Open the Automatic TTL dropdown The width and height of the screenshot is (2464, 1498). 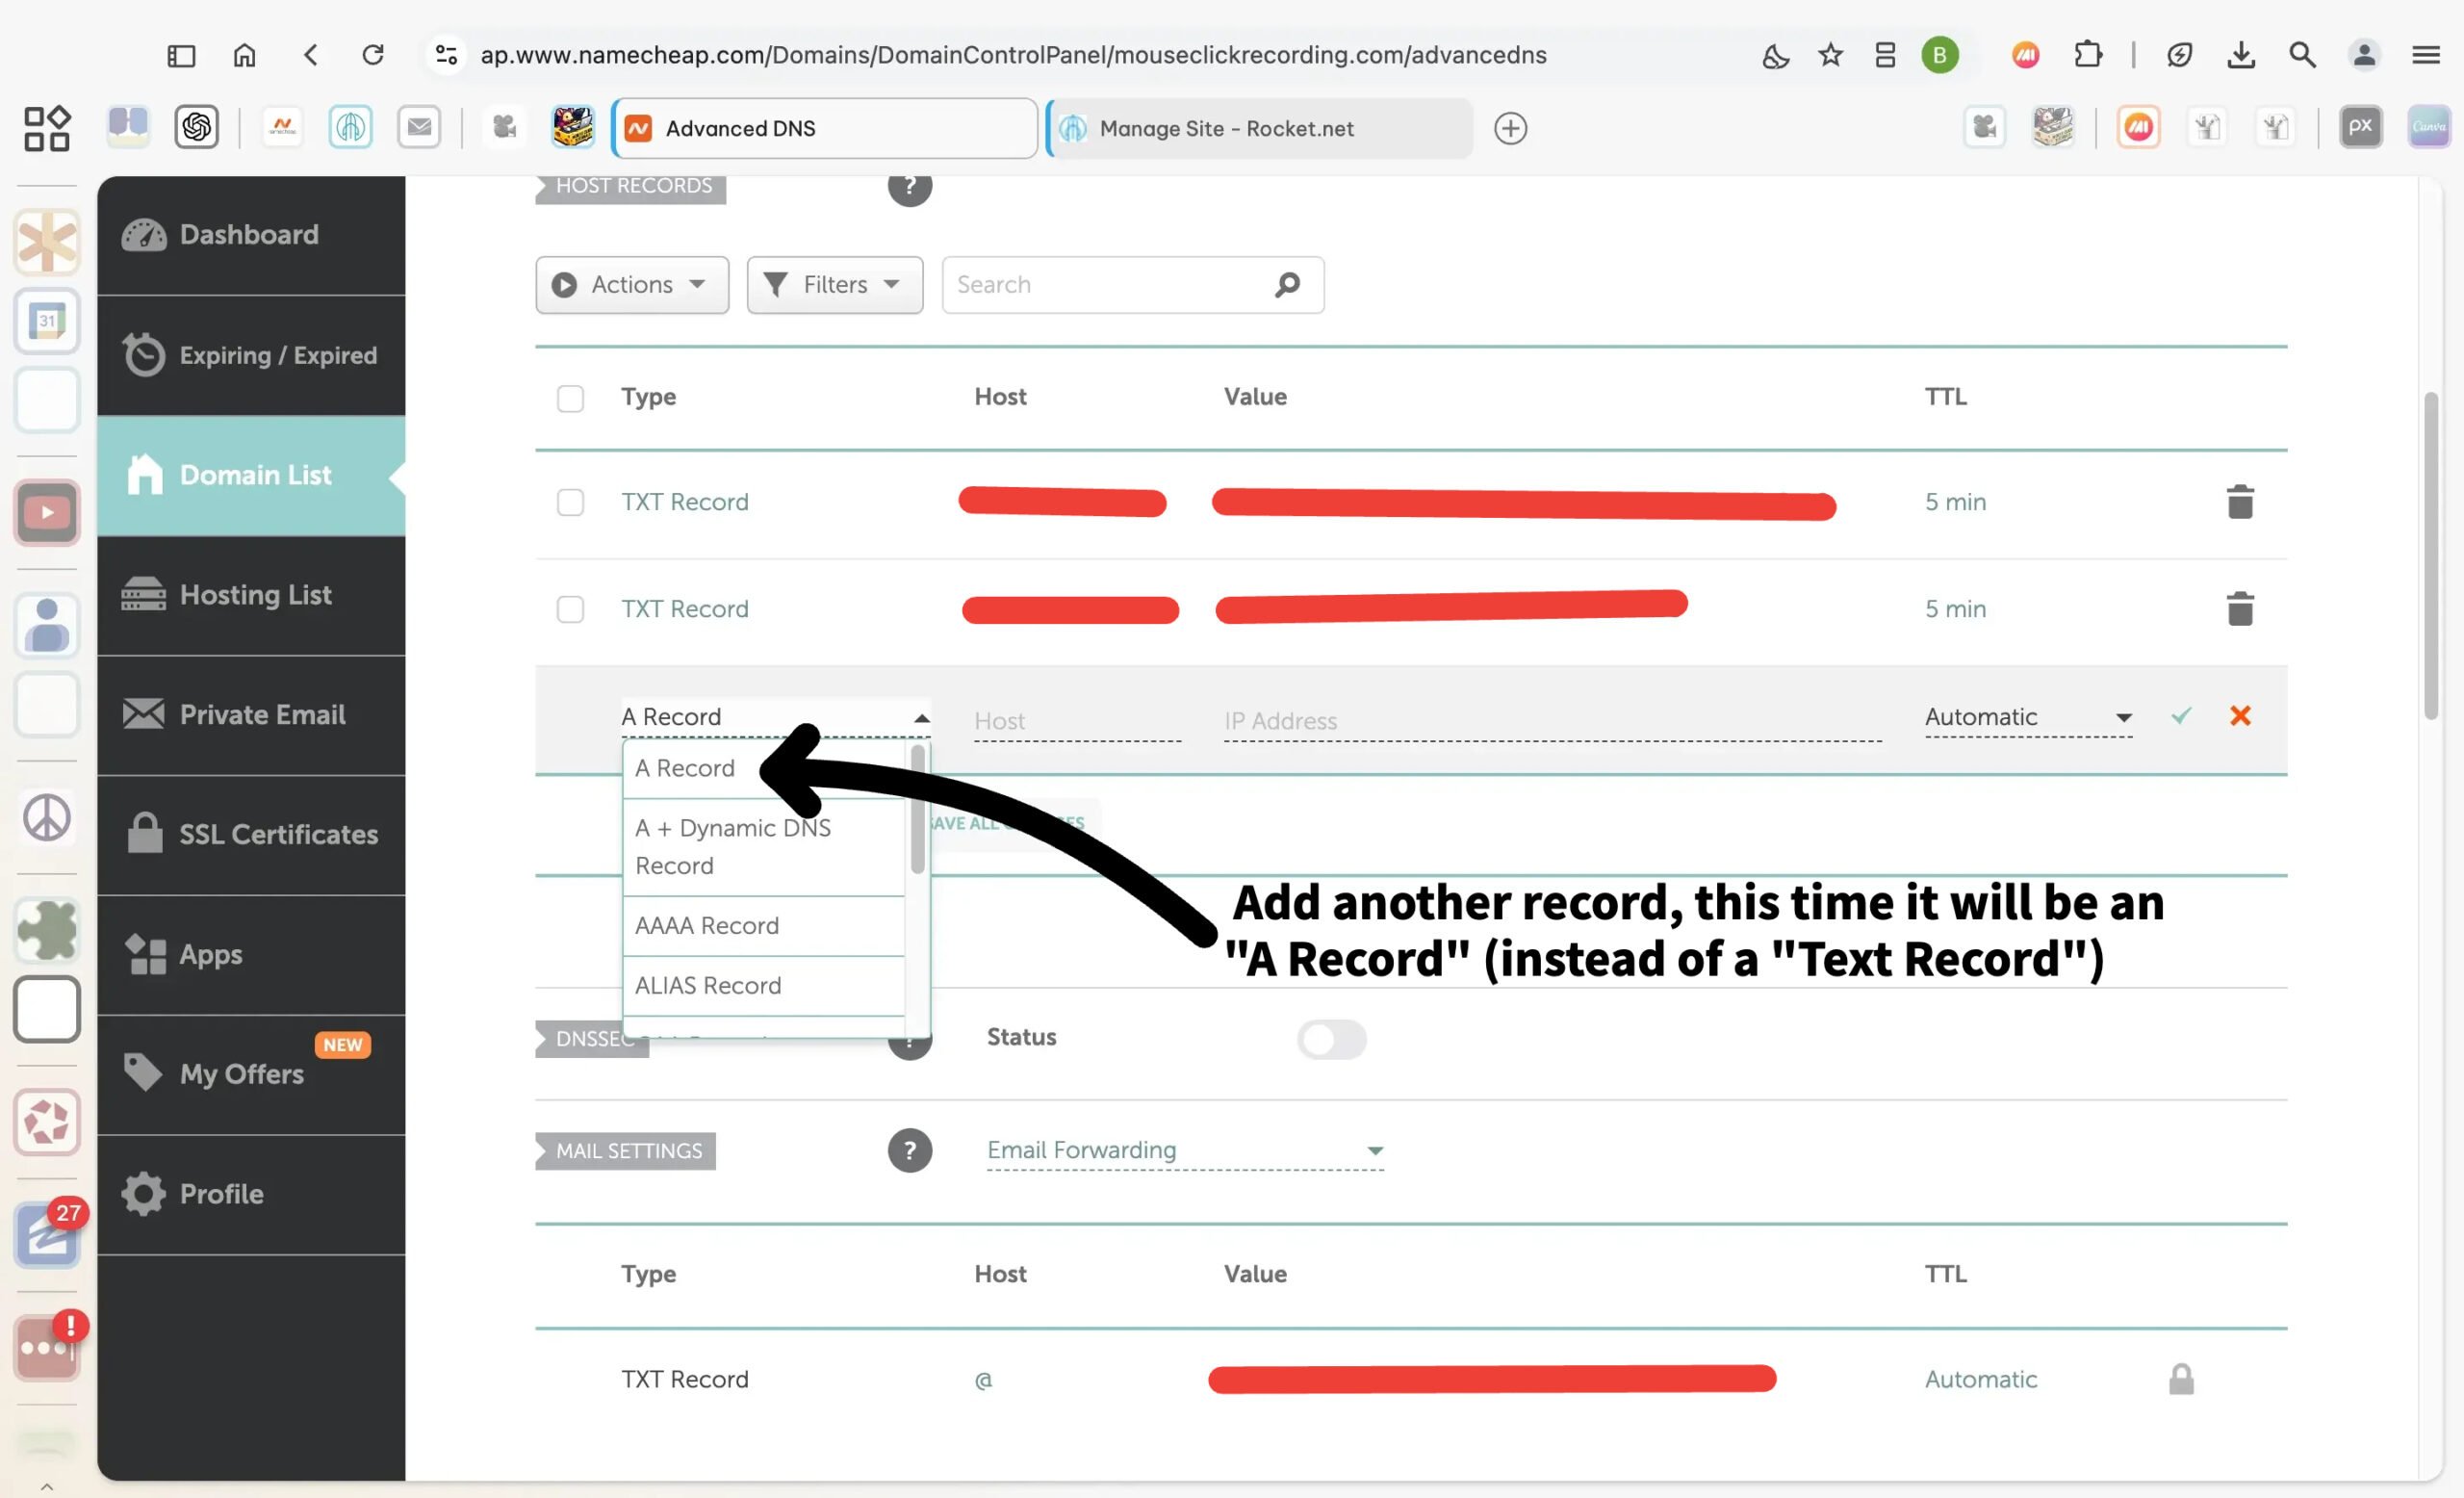(2027, 717)
